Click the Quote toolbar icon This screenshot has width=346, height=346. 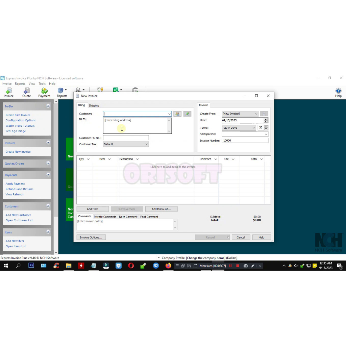tap(26, 93)
